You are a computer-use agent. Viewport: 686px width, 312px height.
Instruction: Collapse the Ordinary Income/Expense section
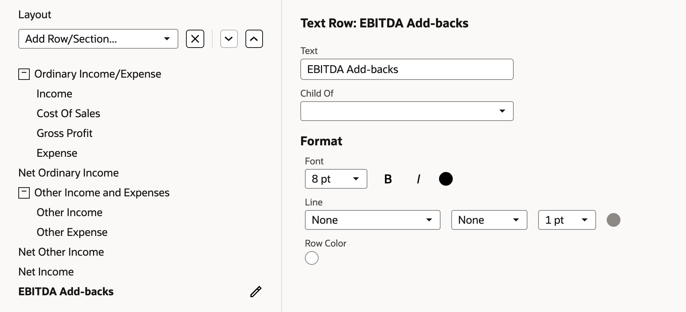[24, 74]
